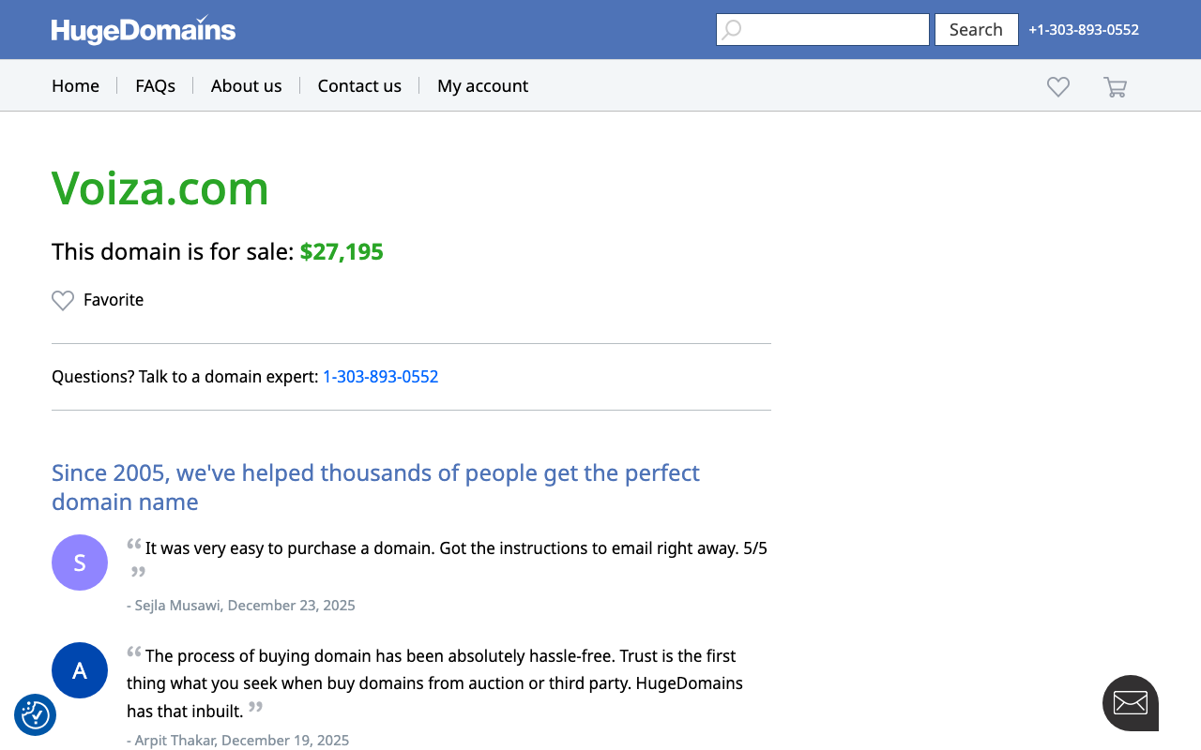Click the magnifier icon in search box
Image resolution: width=1201 pixels, height=750 pixels.
pos(732,30)
